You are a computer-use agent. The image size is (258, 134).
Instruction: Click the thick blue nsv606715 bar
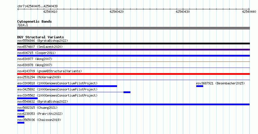pyautogui.click(x=133, y=56)
